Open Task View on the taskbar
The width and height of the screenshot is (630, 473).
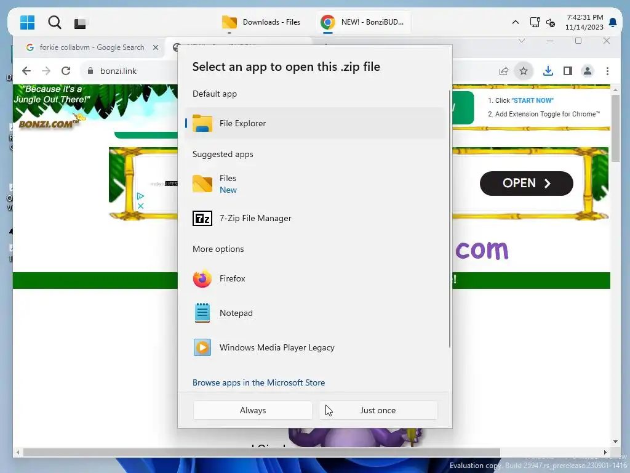[x=80, y=23]
